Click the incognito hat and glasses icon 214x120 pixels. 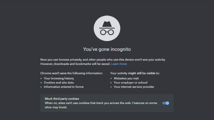pos(107,27)
